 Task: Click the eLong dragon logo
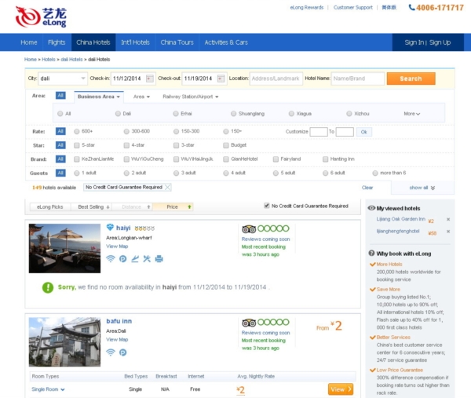(x=41, y=17)
